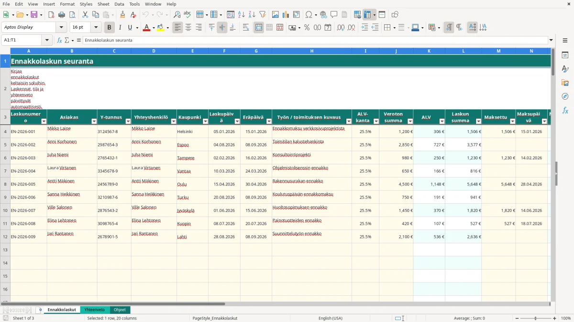Image resolution: width=574 pixels, height=322 pixels.
Task: Click the formula equals sign button
Action: [79, 41]
